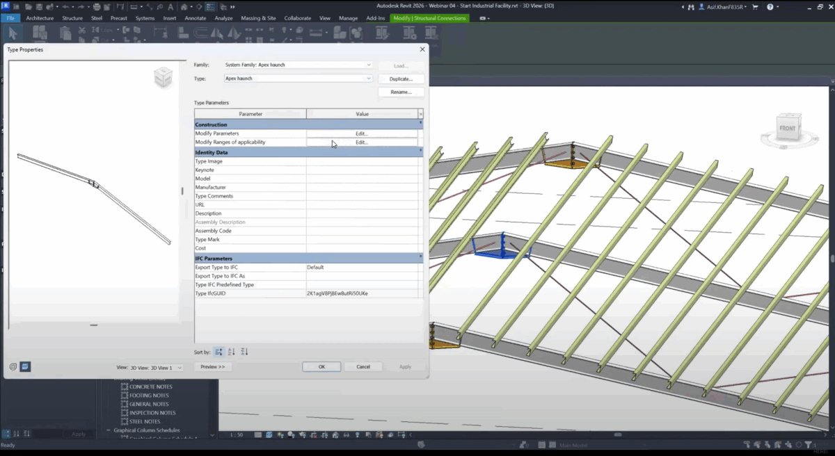Switch to the Annotate ribbon tab

(196, 18)
